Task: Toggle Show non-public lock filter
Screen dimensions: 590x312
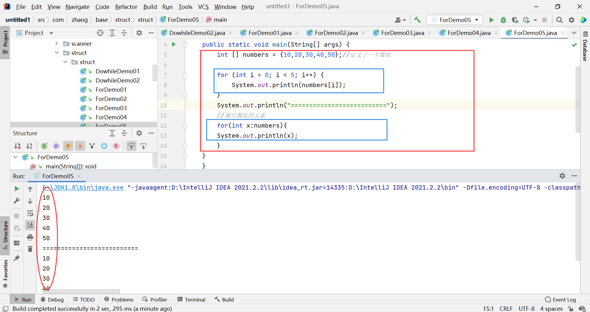Action: (80, 146)
